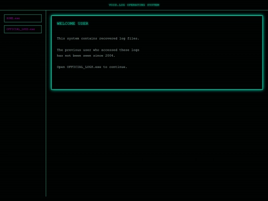The height and width of the screenshot is (201, 268).
Task: Click the WELCOME USER heading
Action: coord(72,23)
